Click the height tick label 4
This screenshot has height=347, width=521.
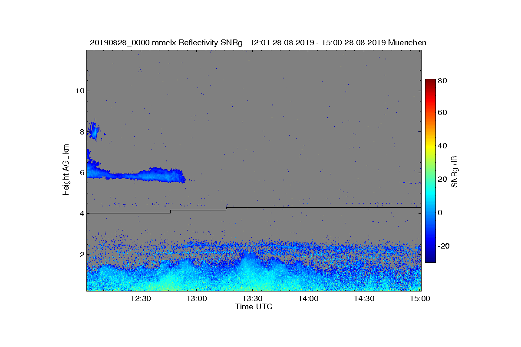pyautogui.click(x=82, y=213)
